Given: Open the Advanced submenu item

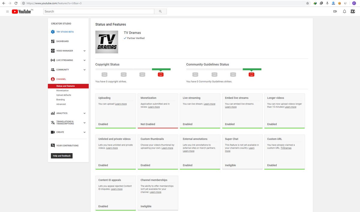Looking at the screenshot, I should click(x=61, y=104).
